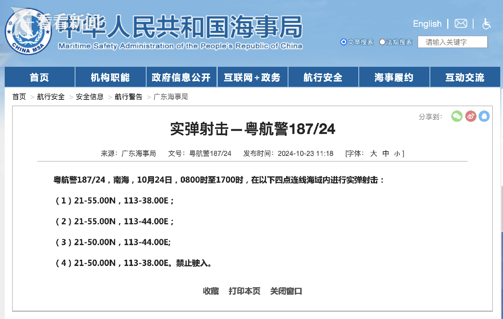This screenshot has height=319, width=503.
Task: Select the 法规搜索 radio button
Action: pos(382,42)
